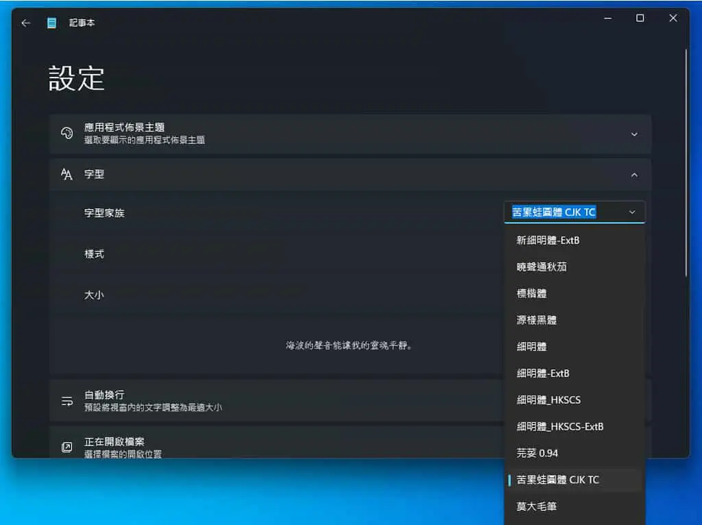The height and width of the screenshot is (525, 702).
Task: Collapse the 字型 section chevron
Action: [x=634, y=175]
